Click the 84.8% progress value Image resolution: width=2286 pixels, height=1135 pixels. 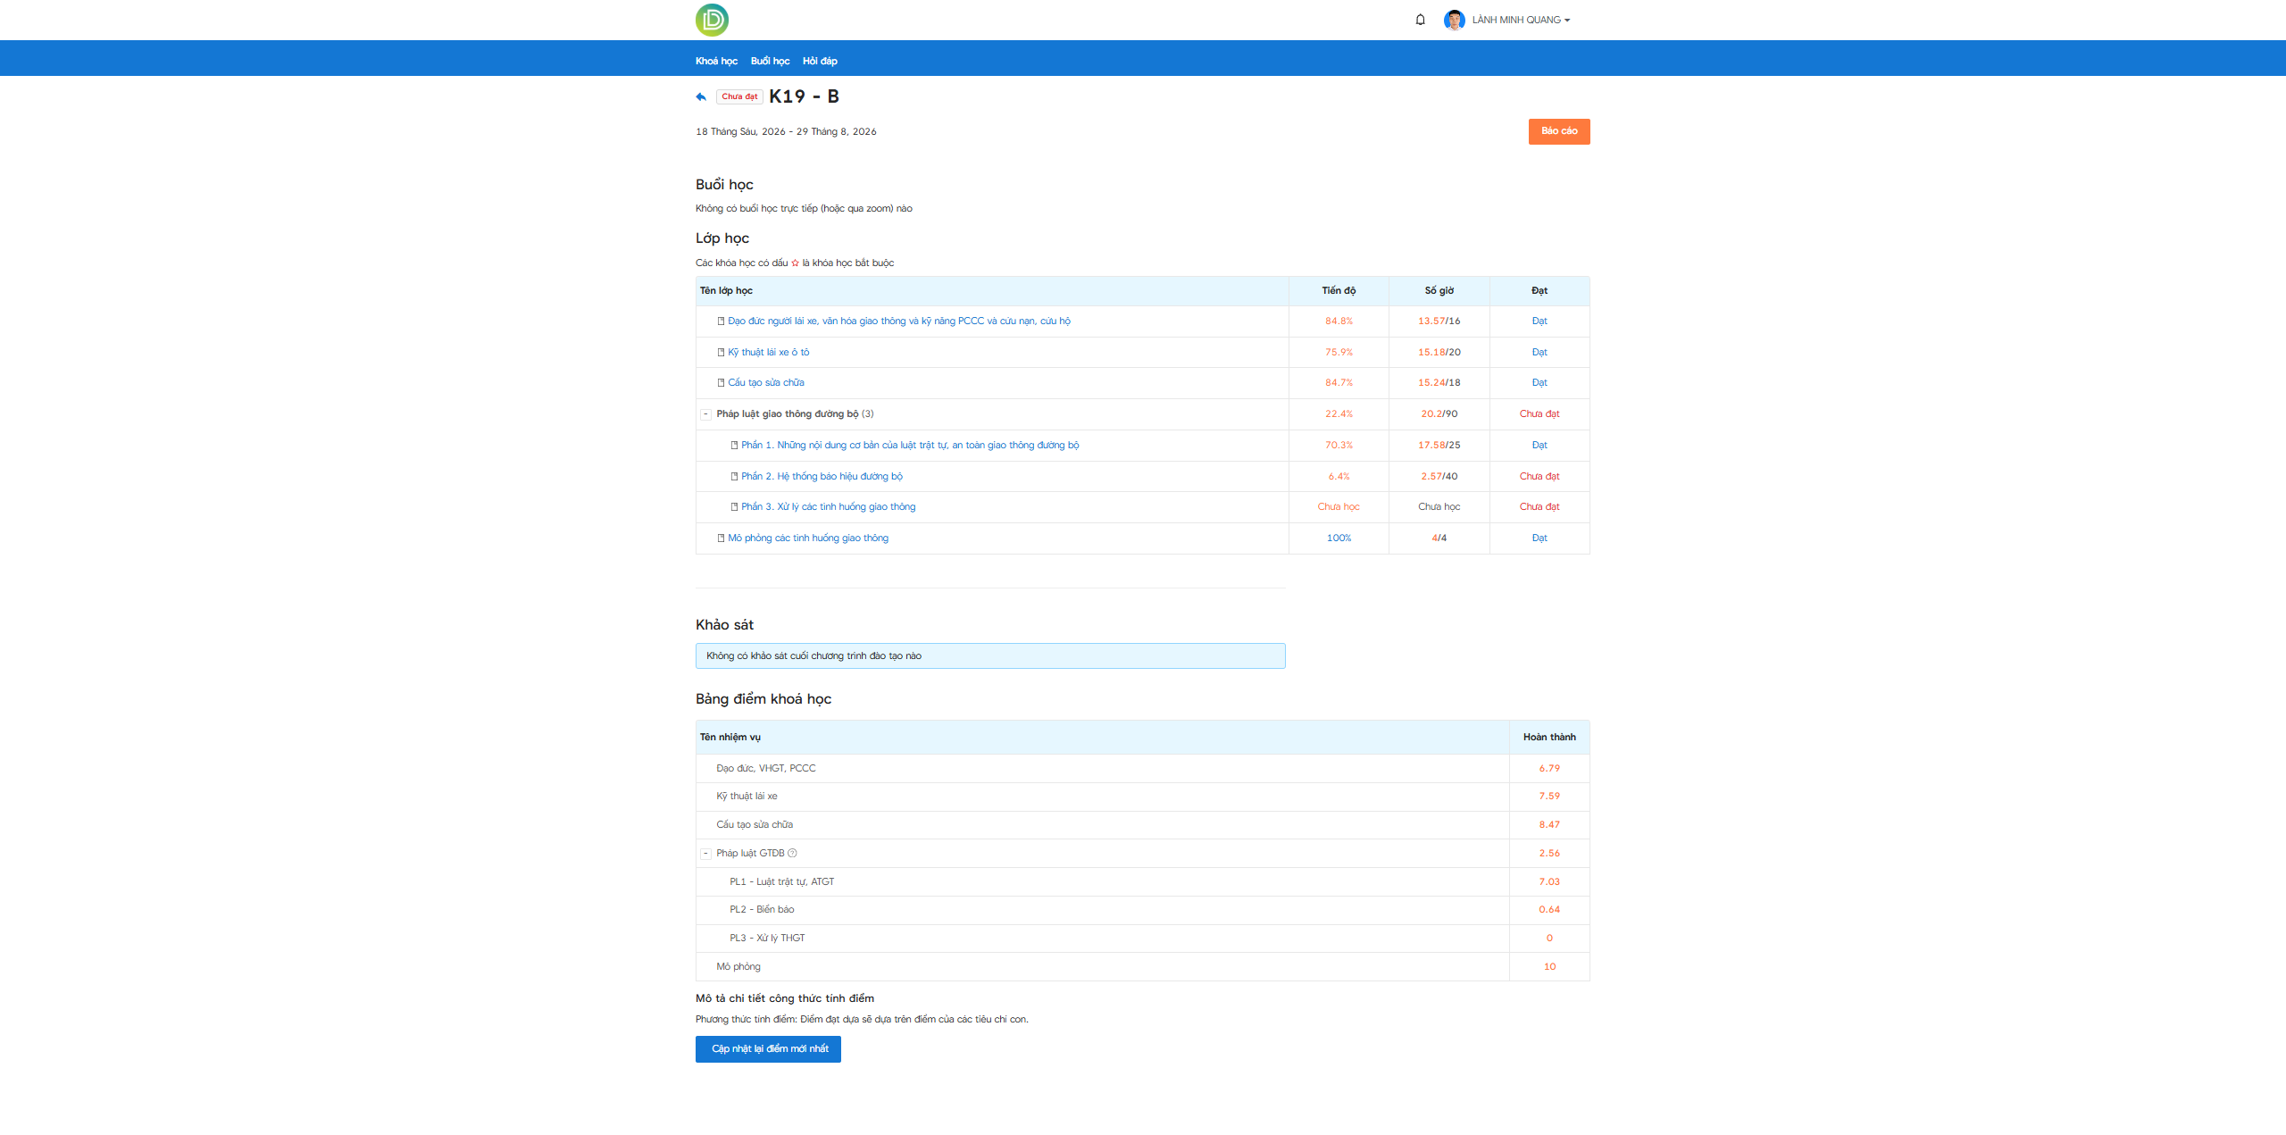(x=1339, y=321)
